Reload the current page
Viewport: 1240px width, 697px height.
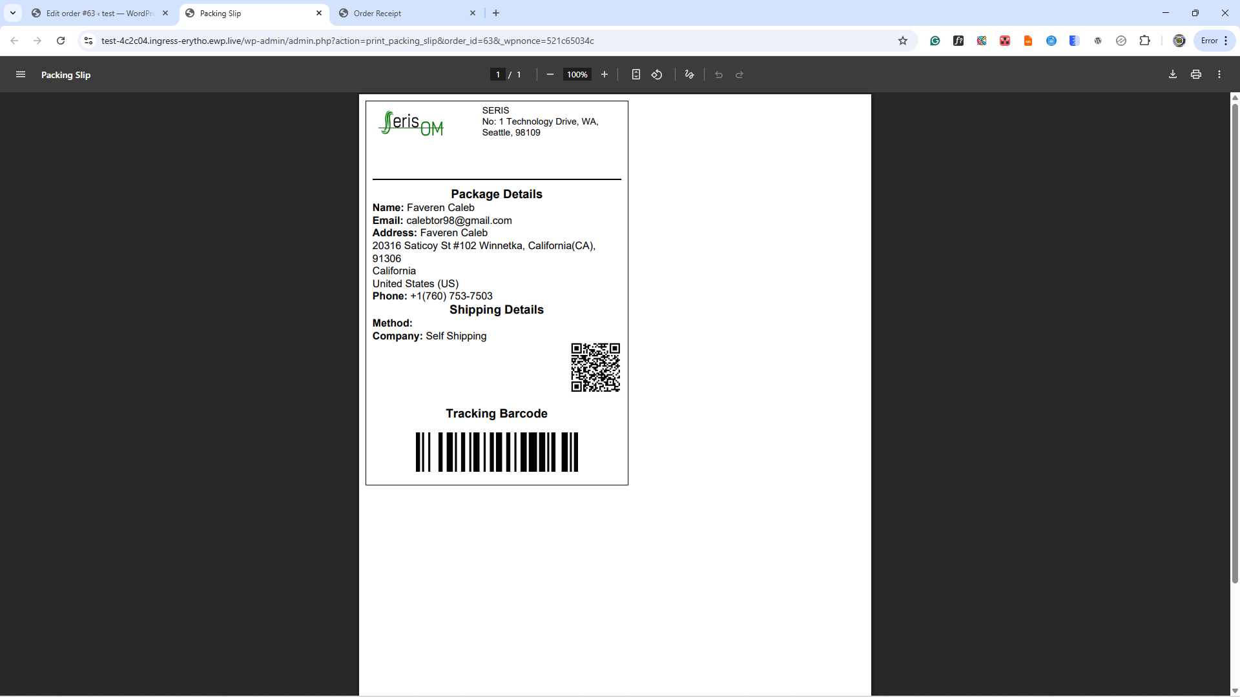click(x=61, y=41)
